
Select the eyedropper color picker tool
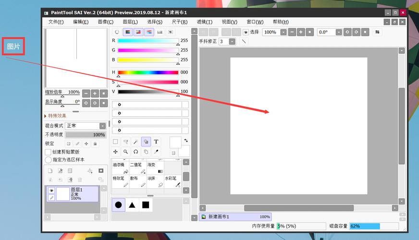pyautogui.click(x=156, y=152)
